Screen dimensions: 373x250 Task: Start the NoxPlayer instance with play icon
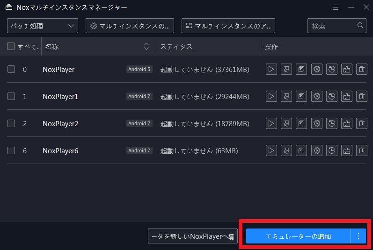[x=271, y=69]
